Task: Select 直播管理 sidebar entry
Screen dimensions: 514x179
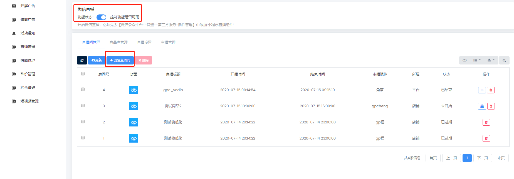Action: pos(28,47)
